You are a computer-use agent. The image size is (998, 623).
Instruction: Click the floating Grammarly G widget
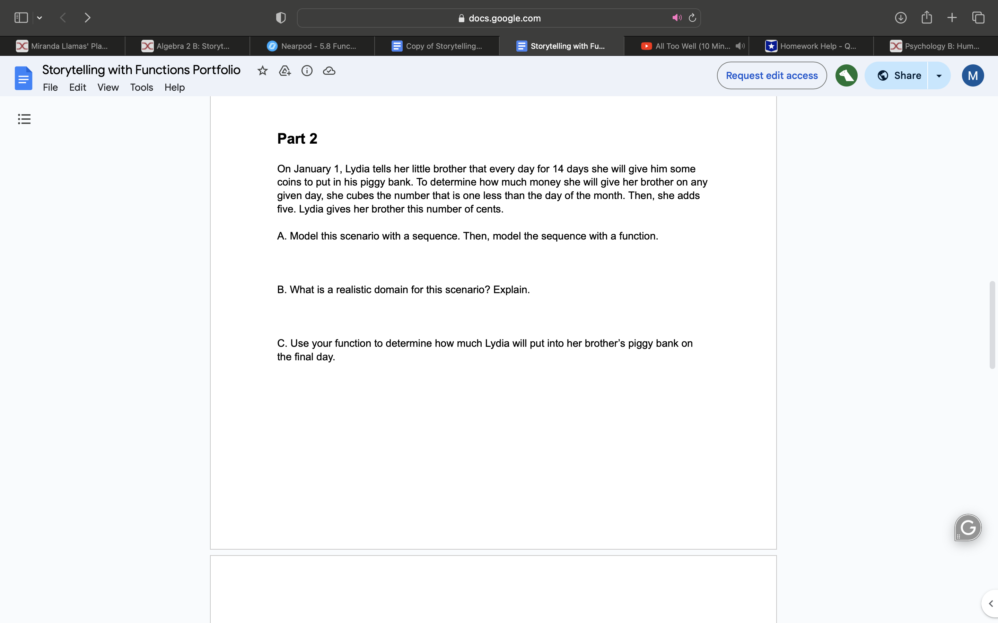click(967, 527)
